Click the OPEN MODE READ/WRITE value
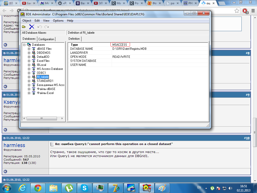 121,57
